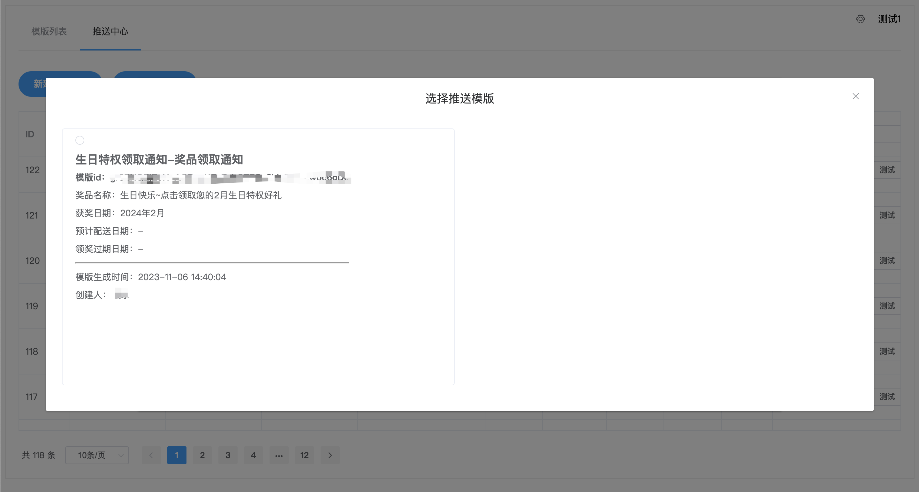Click the 领奖过期日期 line

[109, 249]
